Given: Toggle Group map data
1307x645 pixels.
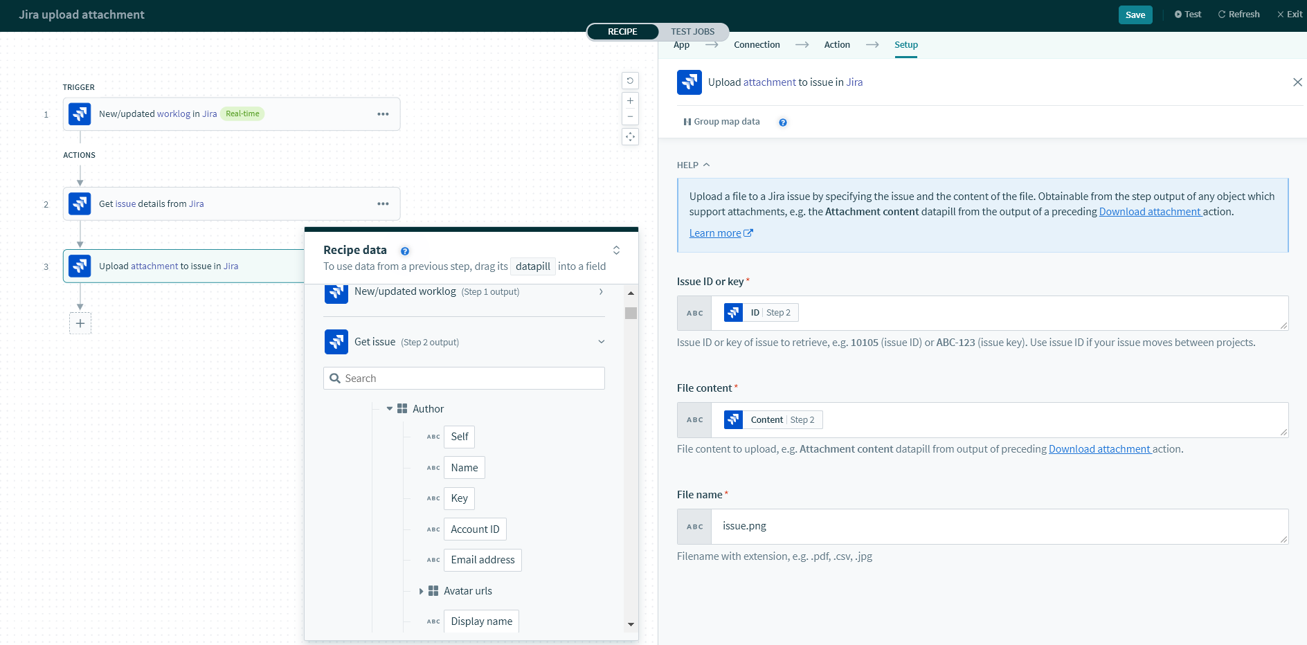Looking at the screenshot, I should (x=721, y=121).
